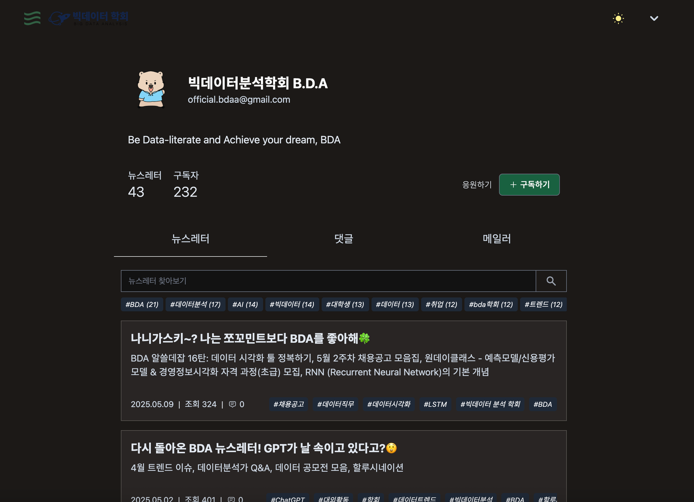Click the green wave logo icon
The image size is (694, 502).
point(32,18)
